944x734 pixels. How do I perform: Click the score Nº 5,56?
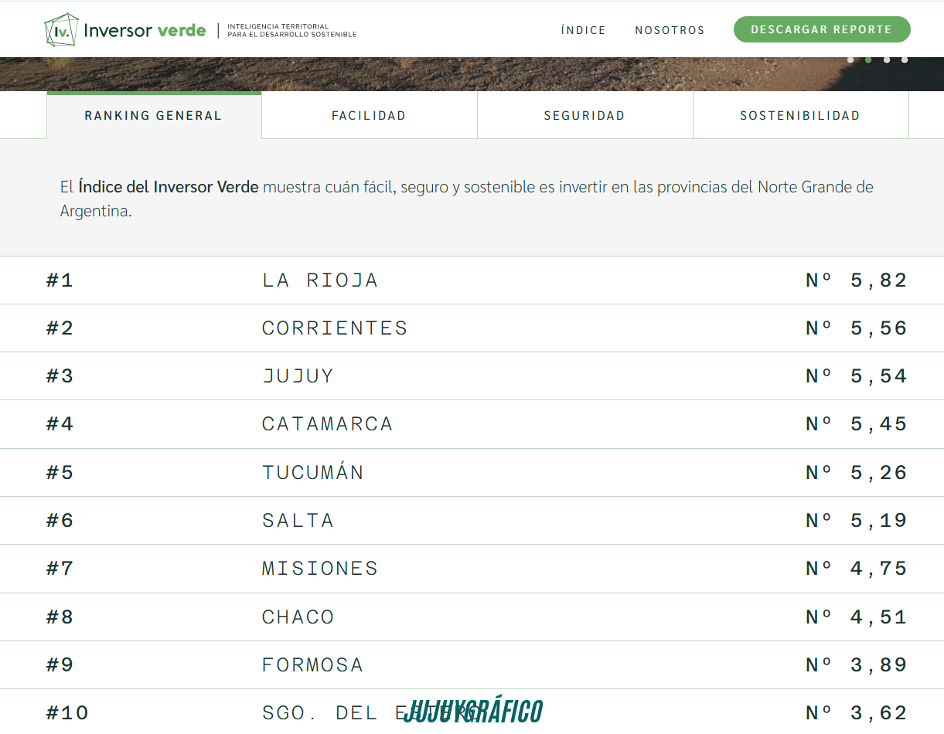coord(857,328)
